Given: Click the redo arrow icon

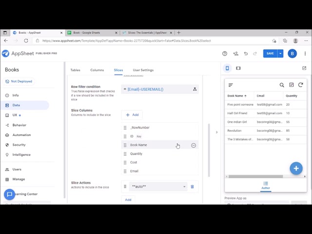Looking at the screenshot, I should coord(255,54).
